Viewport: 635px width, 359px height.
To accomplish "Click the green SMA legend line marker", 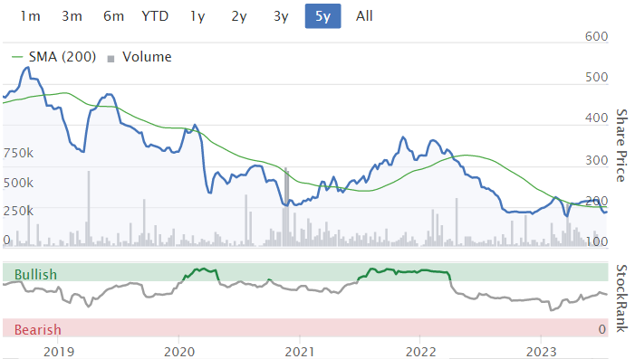I will [x=17, y=57].
